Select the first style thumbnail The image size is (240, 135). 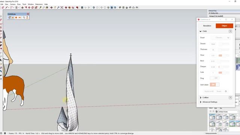[x=212, y=117]
